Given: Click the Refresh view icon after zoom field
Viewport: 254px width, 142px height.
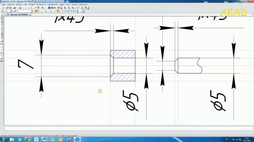Looking at the screenshot, I should [x=86, y=8].
